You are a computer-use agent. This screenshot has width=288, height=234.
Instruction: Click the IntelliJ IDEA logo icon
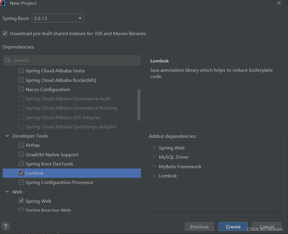[3, 3]
